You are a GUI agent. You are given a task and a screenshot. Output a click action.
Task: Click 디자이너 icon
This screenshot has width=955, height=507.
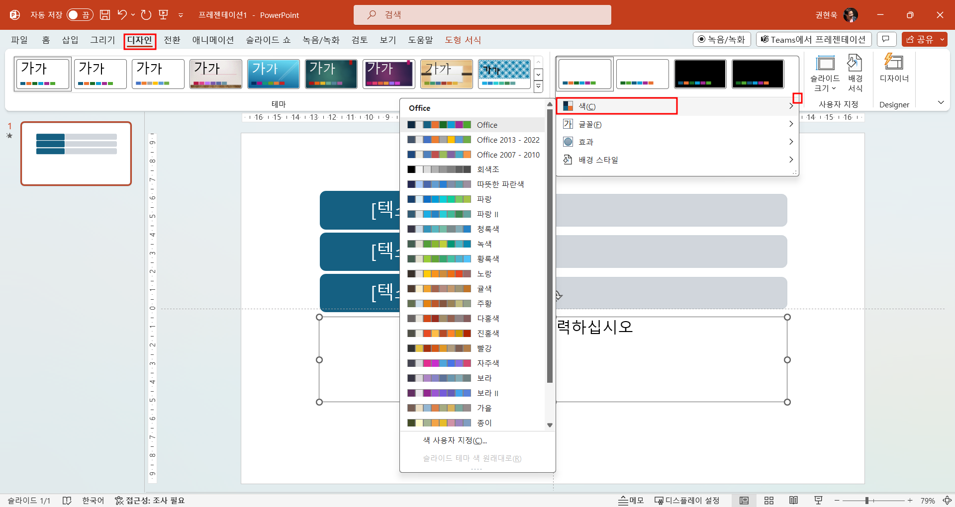[x=894, y=69]
